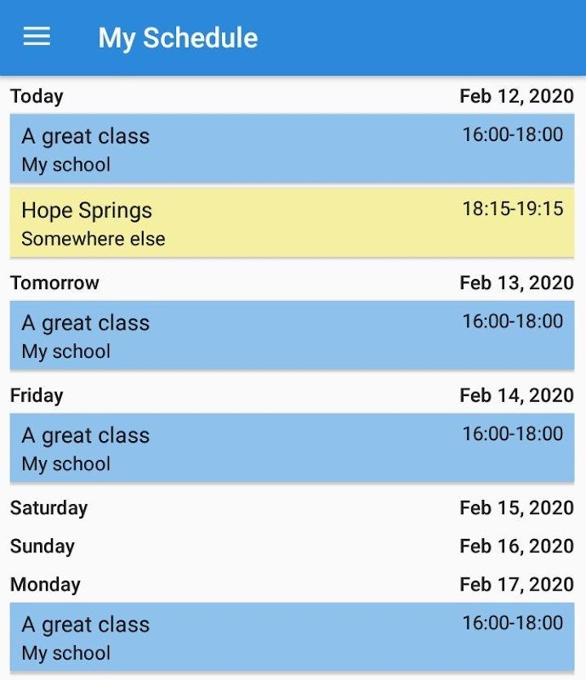Tap the My Schedule title
Screen dimensions: 586x680
coord(178,38)
